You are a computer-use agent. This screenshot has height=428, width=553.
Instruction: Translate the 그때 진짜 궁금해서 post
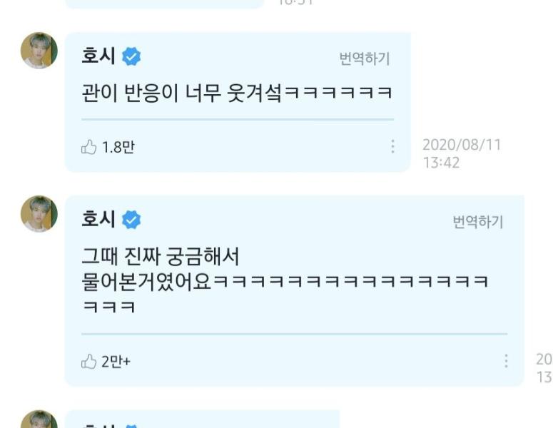(478, 222)
